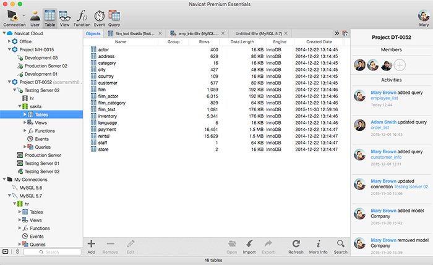Open first member avatar in Members

click(359, 65)
